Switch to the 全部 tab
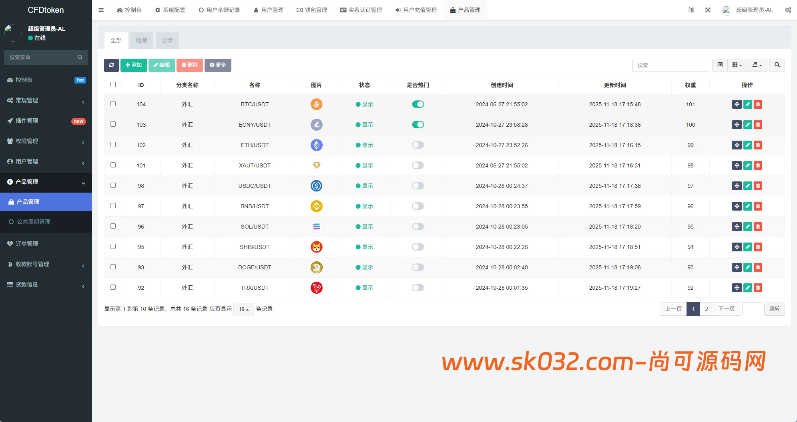The image size is (797, 422). click(x=116, y=40)
